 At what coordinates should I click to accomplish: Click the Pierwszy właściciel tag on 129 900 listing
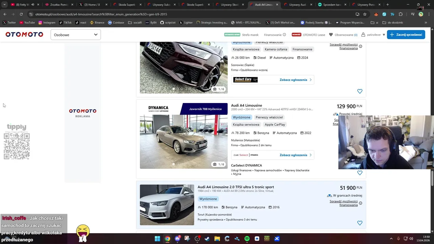(x=269, y=117)
